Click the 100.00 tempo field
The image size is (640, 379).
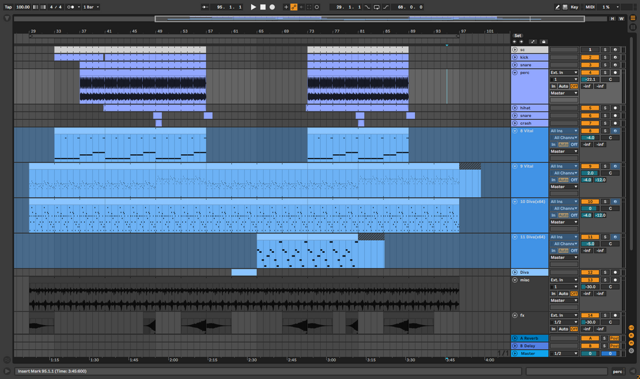(x=23, y=7)
